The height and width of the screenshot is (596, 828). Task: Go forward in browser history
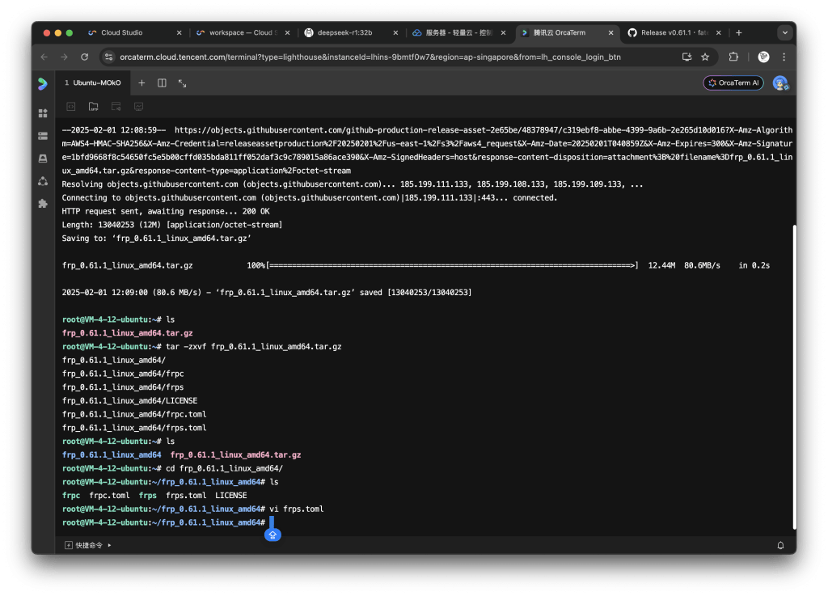(x=64, y=57)
